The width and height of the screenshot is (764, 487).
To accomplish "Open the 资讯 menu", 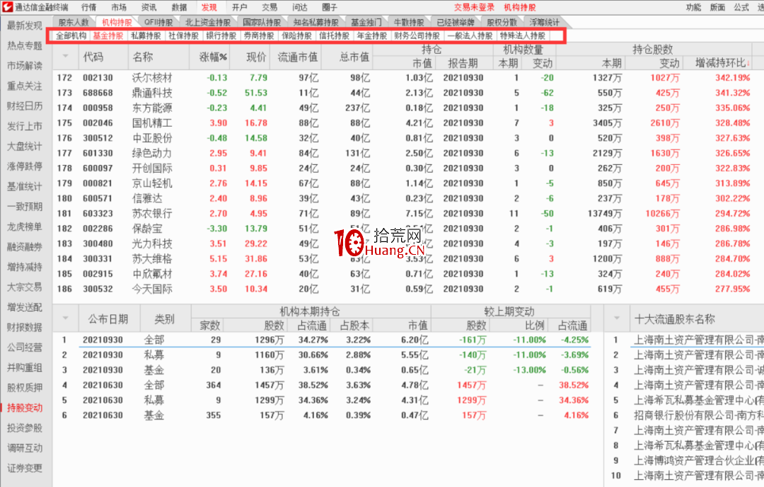I will point(149,7).
